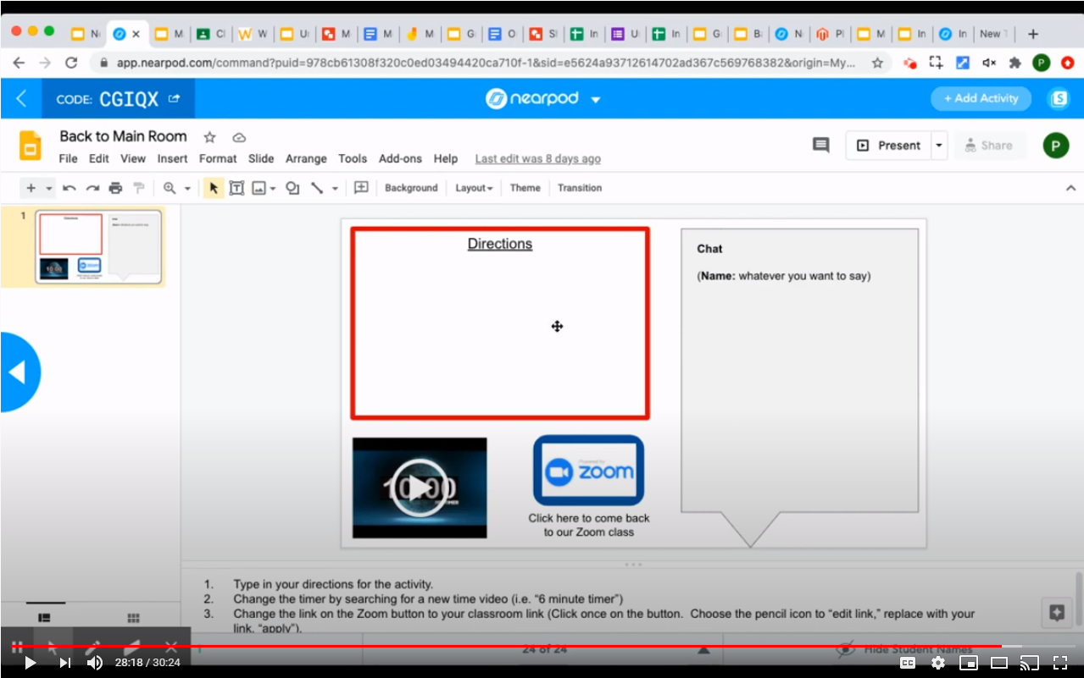Toggle YouTube closed captions CC

tap(908, 663)
